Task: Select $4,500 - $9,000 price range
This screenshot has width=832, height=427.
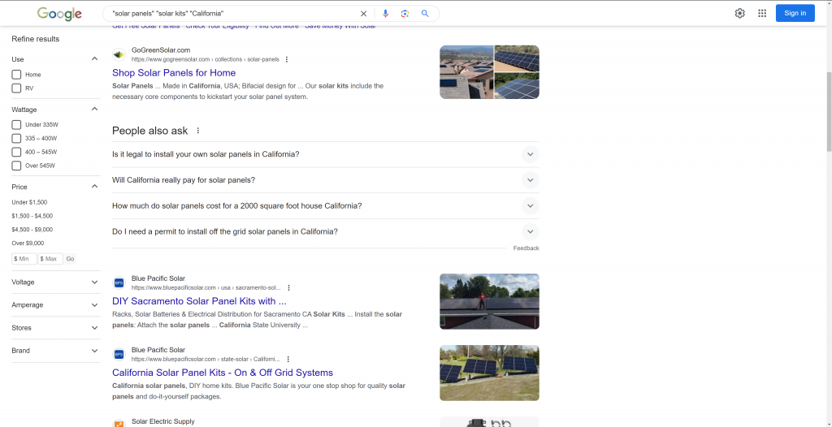Action: coord(32,230)
